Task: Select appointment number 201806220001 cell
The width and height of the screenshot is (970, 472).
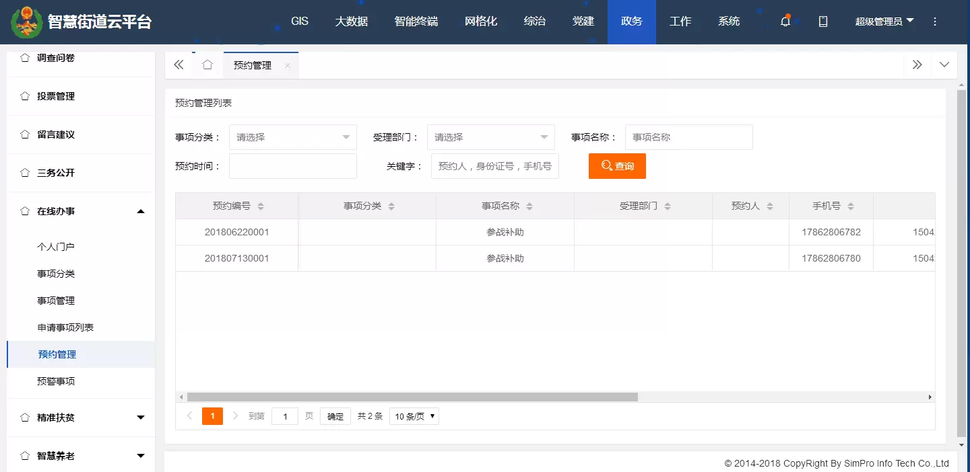Action: coord(237,232)
